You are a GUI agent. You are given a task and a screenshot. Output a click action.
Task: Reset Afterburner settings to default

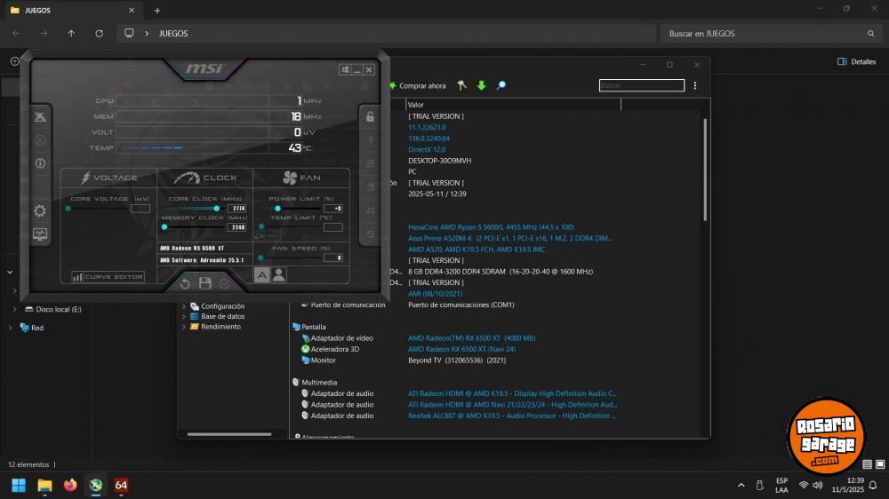pyautogui.click(x=185, y=283)
